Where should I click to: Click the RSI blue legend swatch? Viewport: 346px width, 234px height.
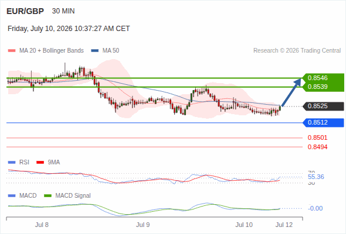pyautogui.click(x=12, y=163)
